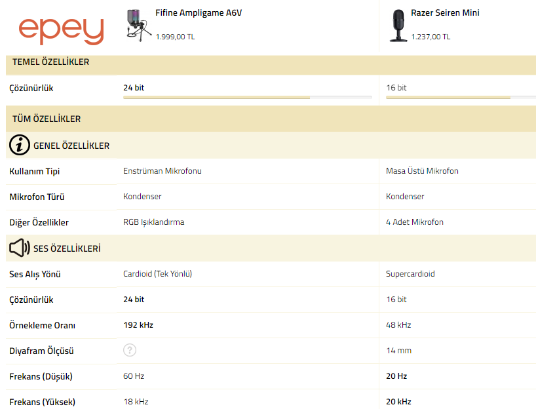Image resolution: width=536 pixels, height=409 pixels.
Task: Click the Genel Özellikler info icon
Action: [20, 145]
